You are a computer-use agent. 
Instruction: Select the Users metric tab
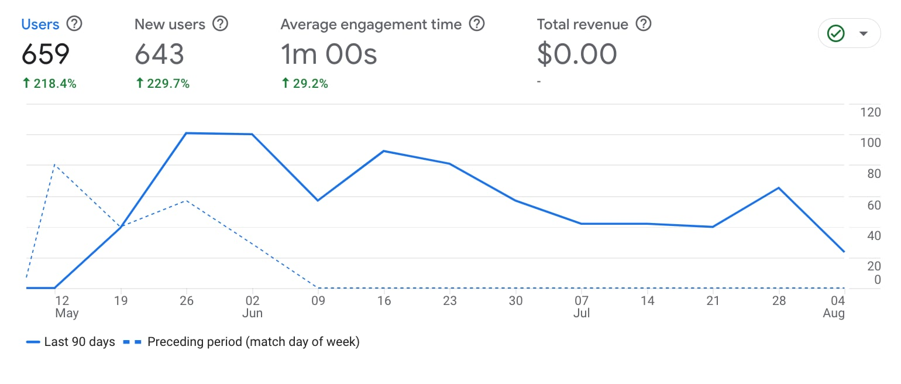[x=40, y=25]
